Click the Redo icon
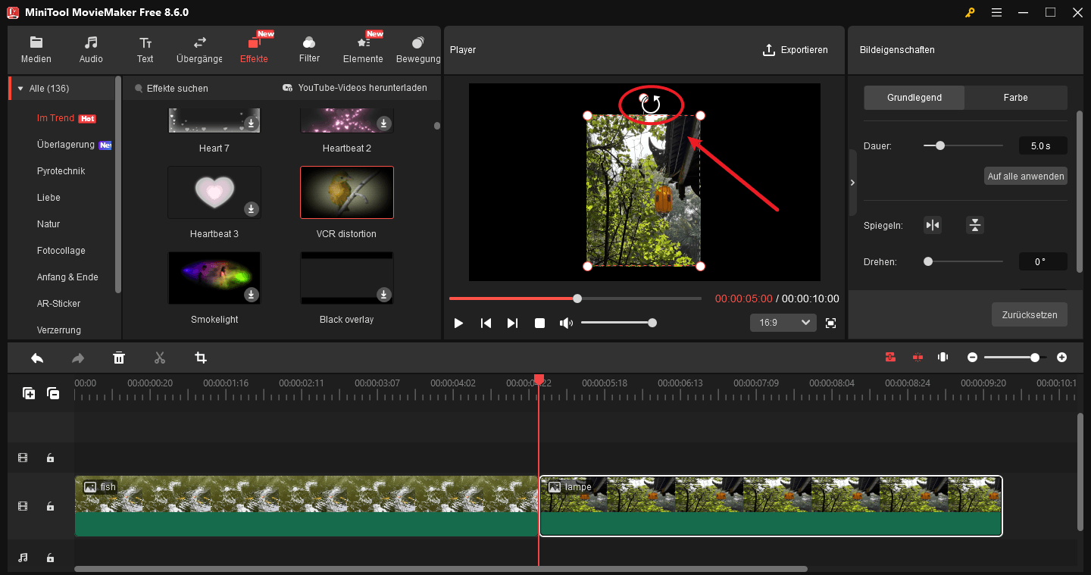 (x=77, y=357)
